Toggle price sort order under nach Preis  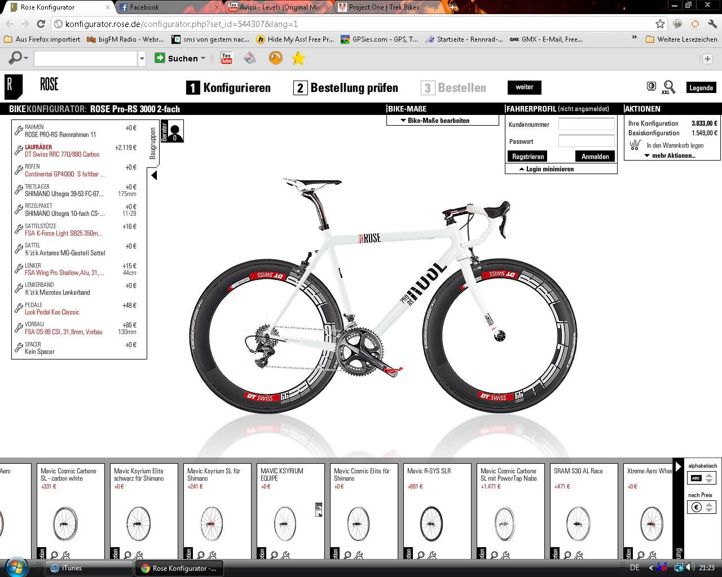coord(702,507)
